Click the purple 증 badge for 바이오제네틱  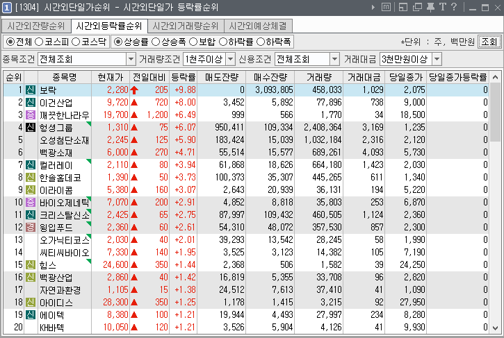click(31, 203)
